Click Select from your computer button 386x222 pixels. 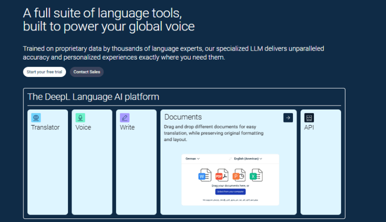click(x=230, y=191)
